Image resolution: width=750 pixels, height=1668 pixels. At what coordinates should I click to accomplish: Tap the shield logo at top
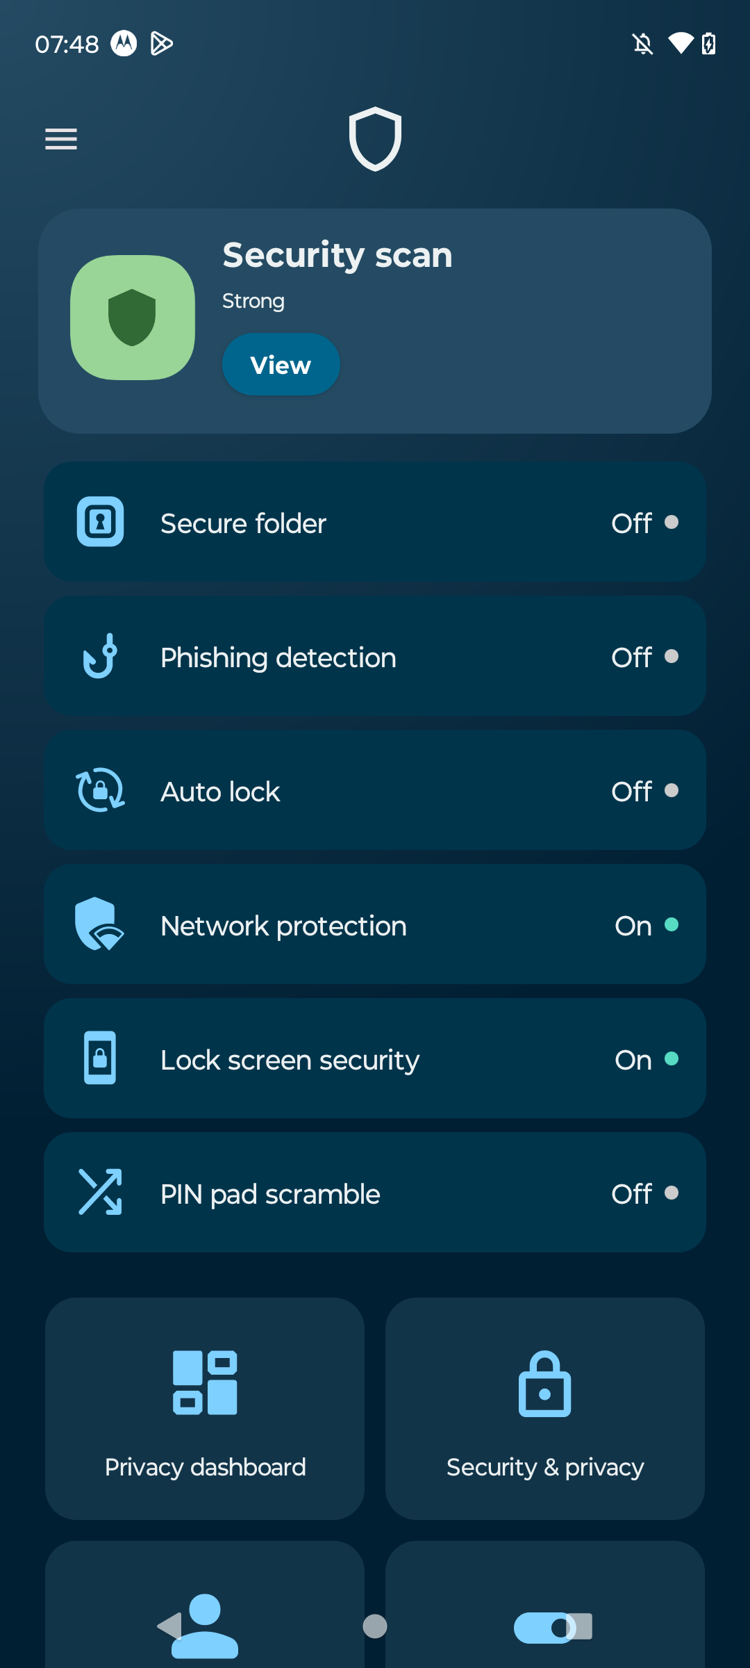click(375, 139)
